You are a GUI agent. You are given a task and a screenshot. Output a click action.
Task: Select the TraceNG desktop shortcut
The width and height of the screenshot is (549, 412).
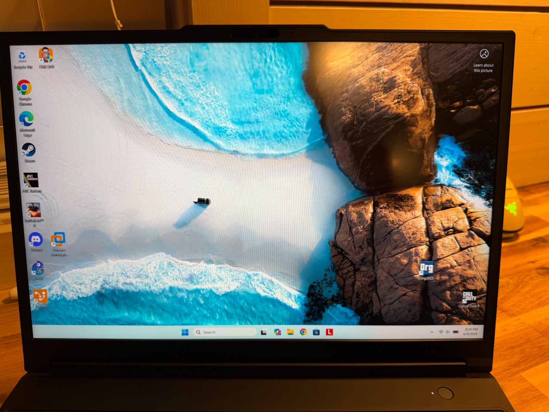pyautogui.click(x=40, y=298)
